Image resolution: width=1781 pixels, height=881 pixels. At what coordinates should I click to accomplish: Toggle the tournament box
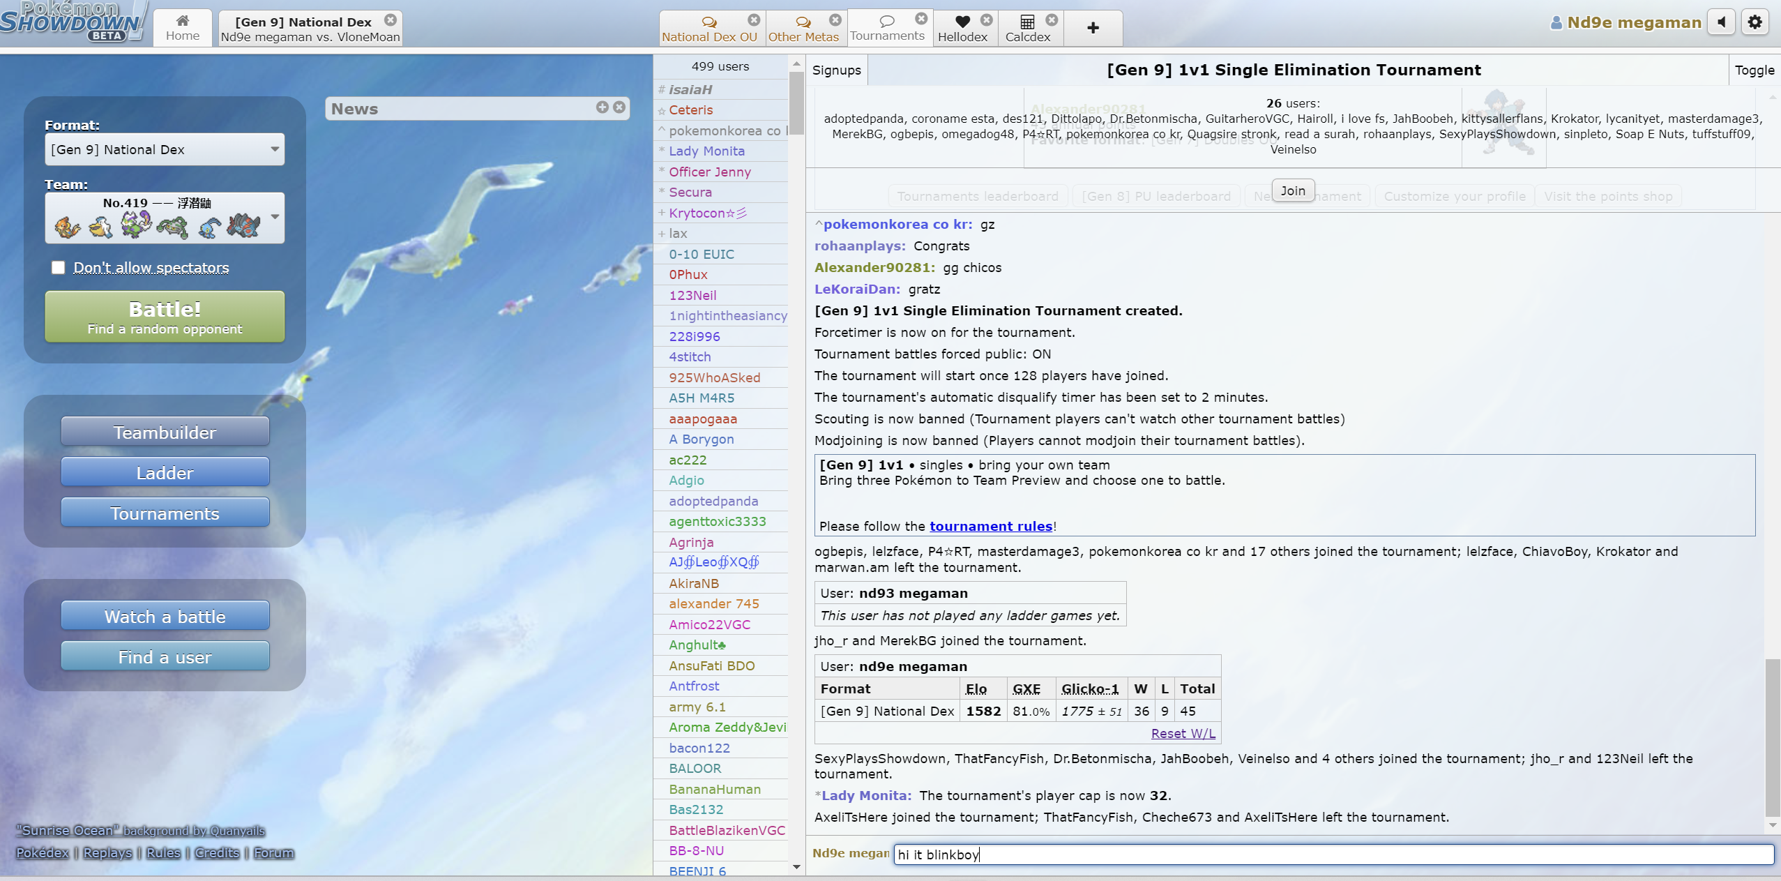point(1754,70)
